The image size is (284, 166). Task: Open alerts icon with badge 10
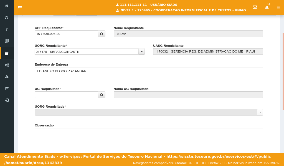point(267,7)
